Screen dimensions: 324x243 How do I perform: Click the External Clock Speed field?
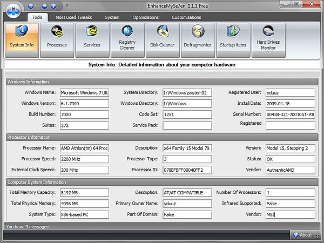[x=84, y=170]
